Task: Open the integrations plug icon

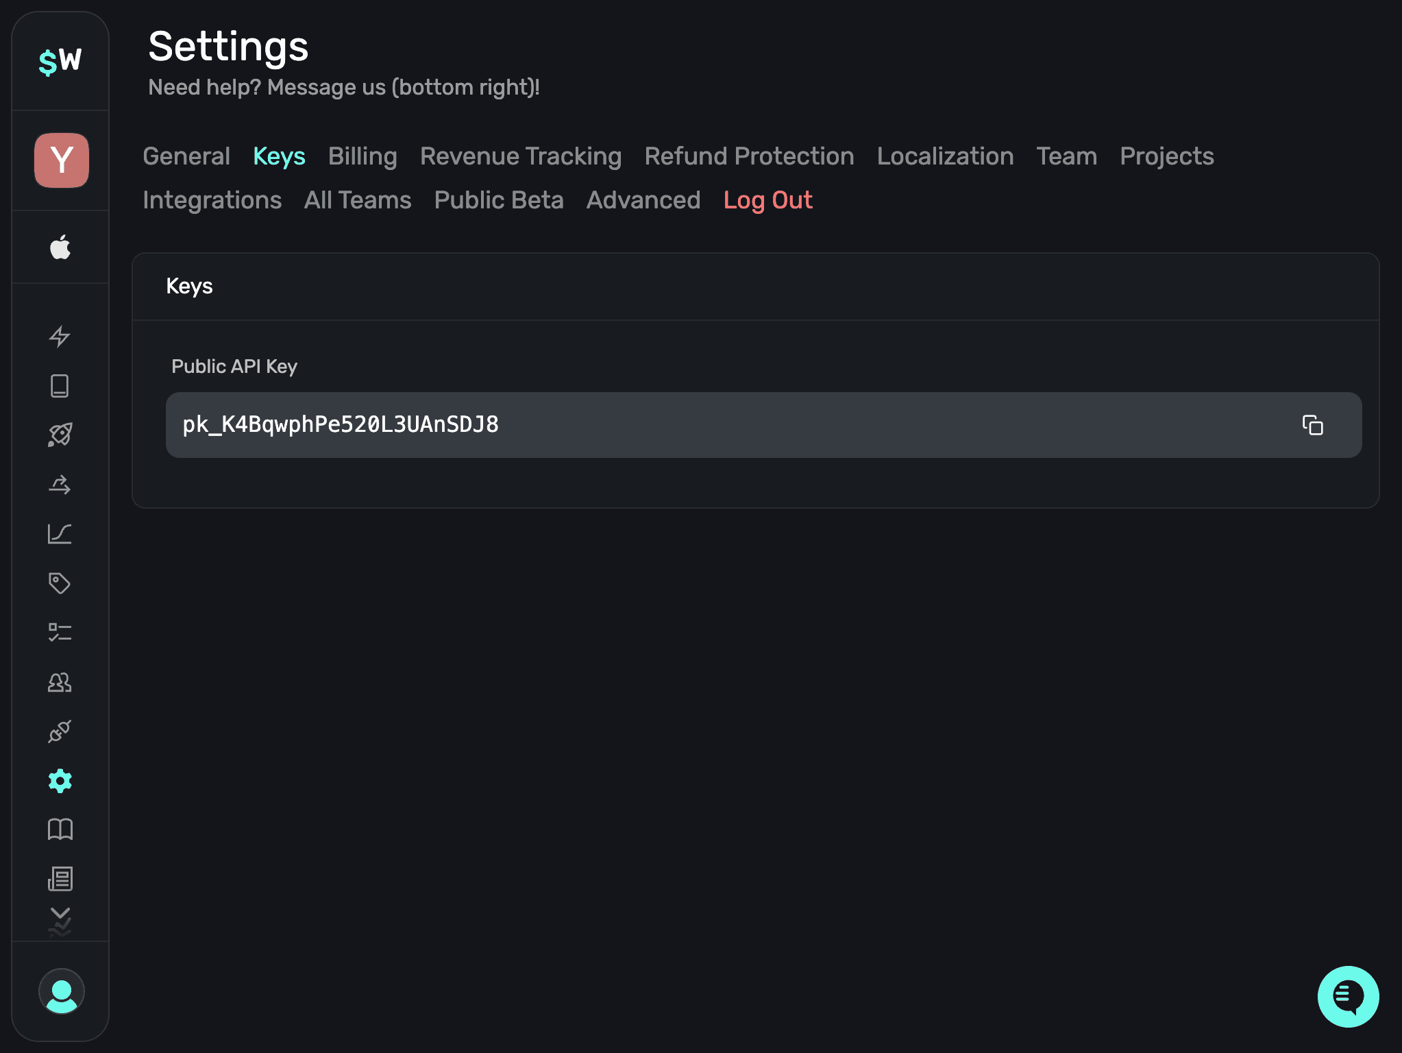Action: click(60, 730)
